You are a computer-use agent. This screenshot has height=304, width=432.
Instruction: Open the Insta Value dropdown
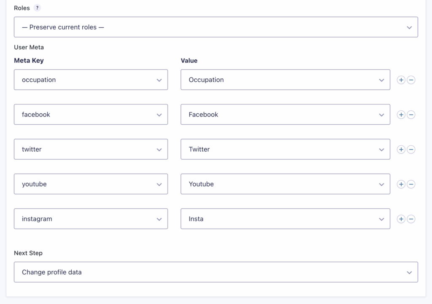[285, 219]
